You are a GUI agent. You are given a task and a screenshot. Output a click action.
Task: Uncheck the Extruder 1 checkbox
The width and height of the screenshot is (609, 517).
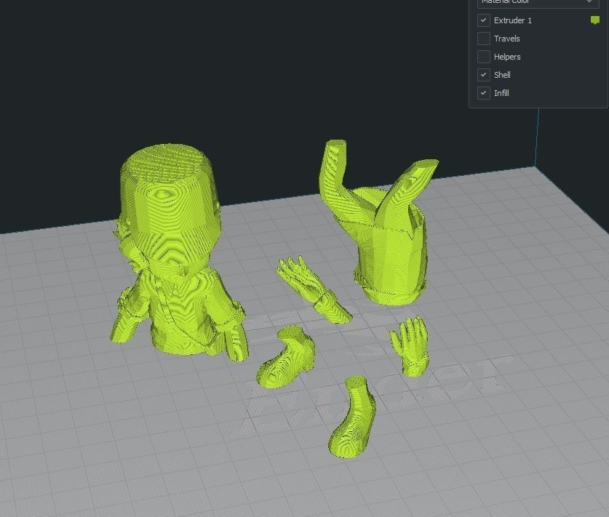click(484, 20)
